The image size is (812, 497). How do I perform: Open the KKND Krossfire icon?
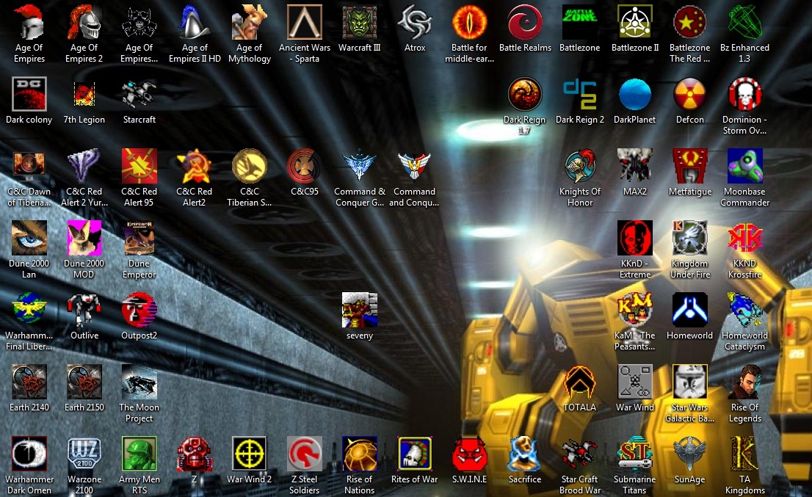pyautogui.click(x=744, y=238)
